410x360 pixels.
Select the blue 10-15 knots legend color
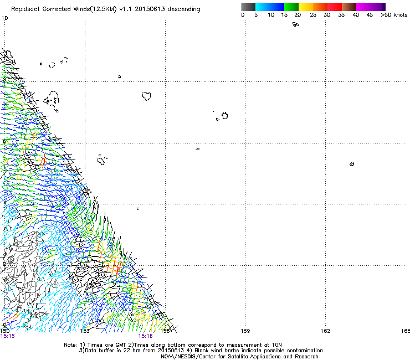pos(277,7)
